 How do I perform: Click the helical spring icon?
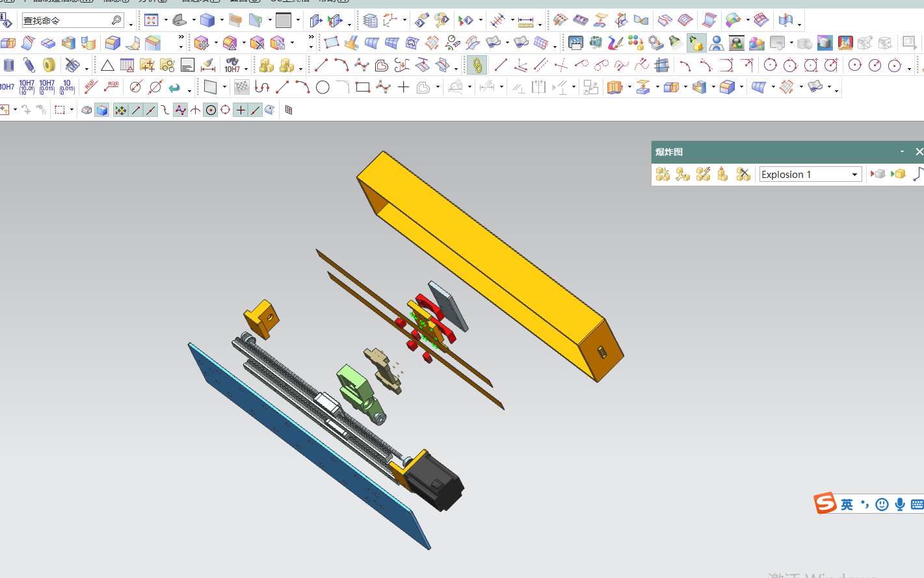[x=29, y=65]
